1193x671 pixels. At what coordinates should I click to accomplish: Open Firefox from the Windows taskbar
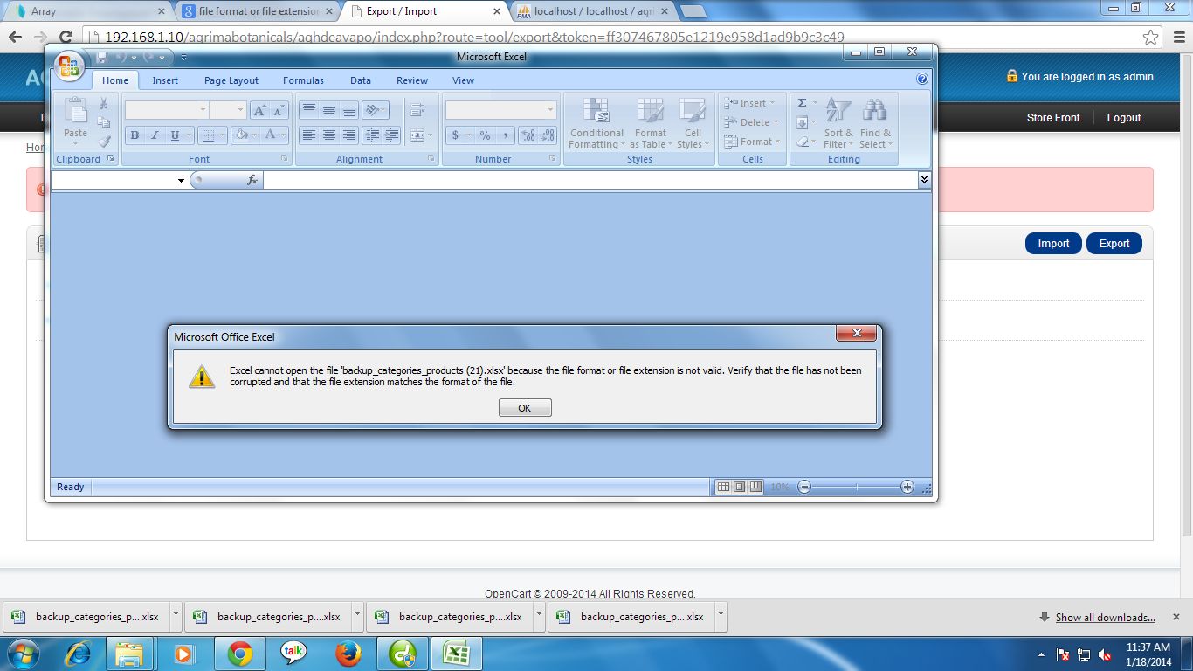348,654
